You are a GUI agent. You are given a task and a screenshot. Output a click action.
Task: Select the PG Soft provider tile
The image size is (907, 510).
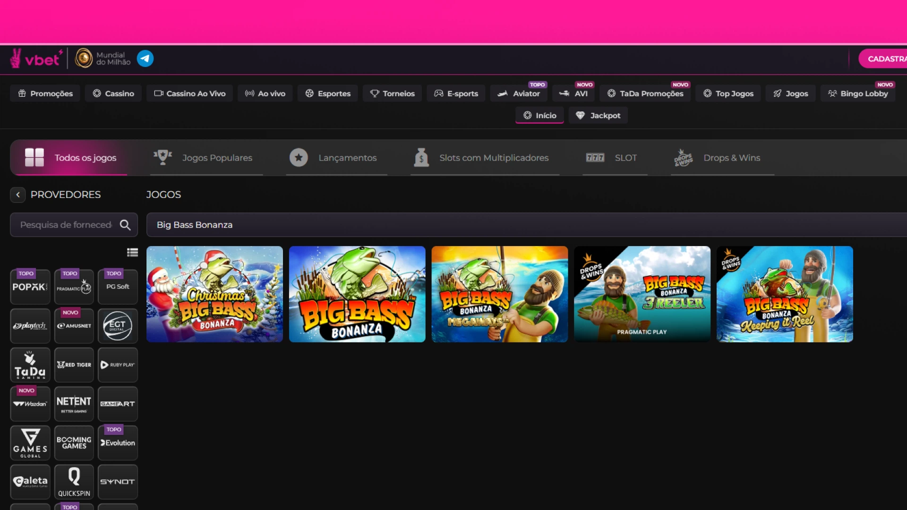coord(118,287)
